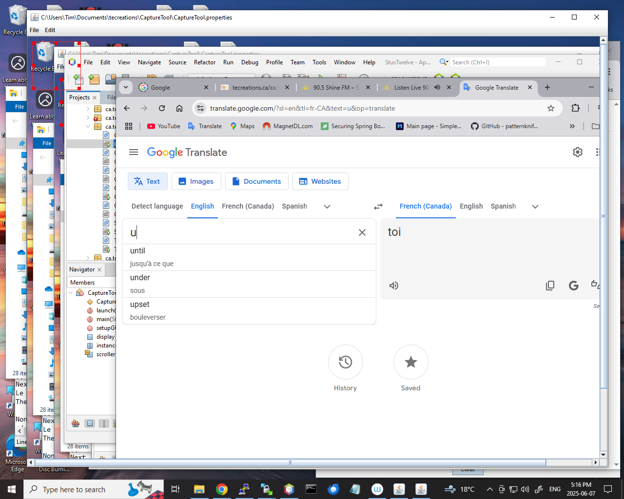Viewport: 624px width, 499px height.
Task: Go back in Chrome
Action: [127, 108]
